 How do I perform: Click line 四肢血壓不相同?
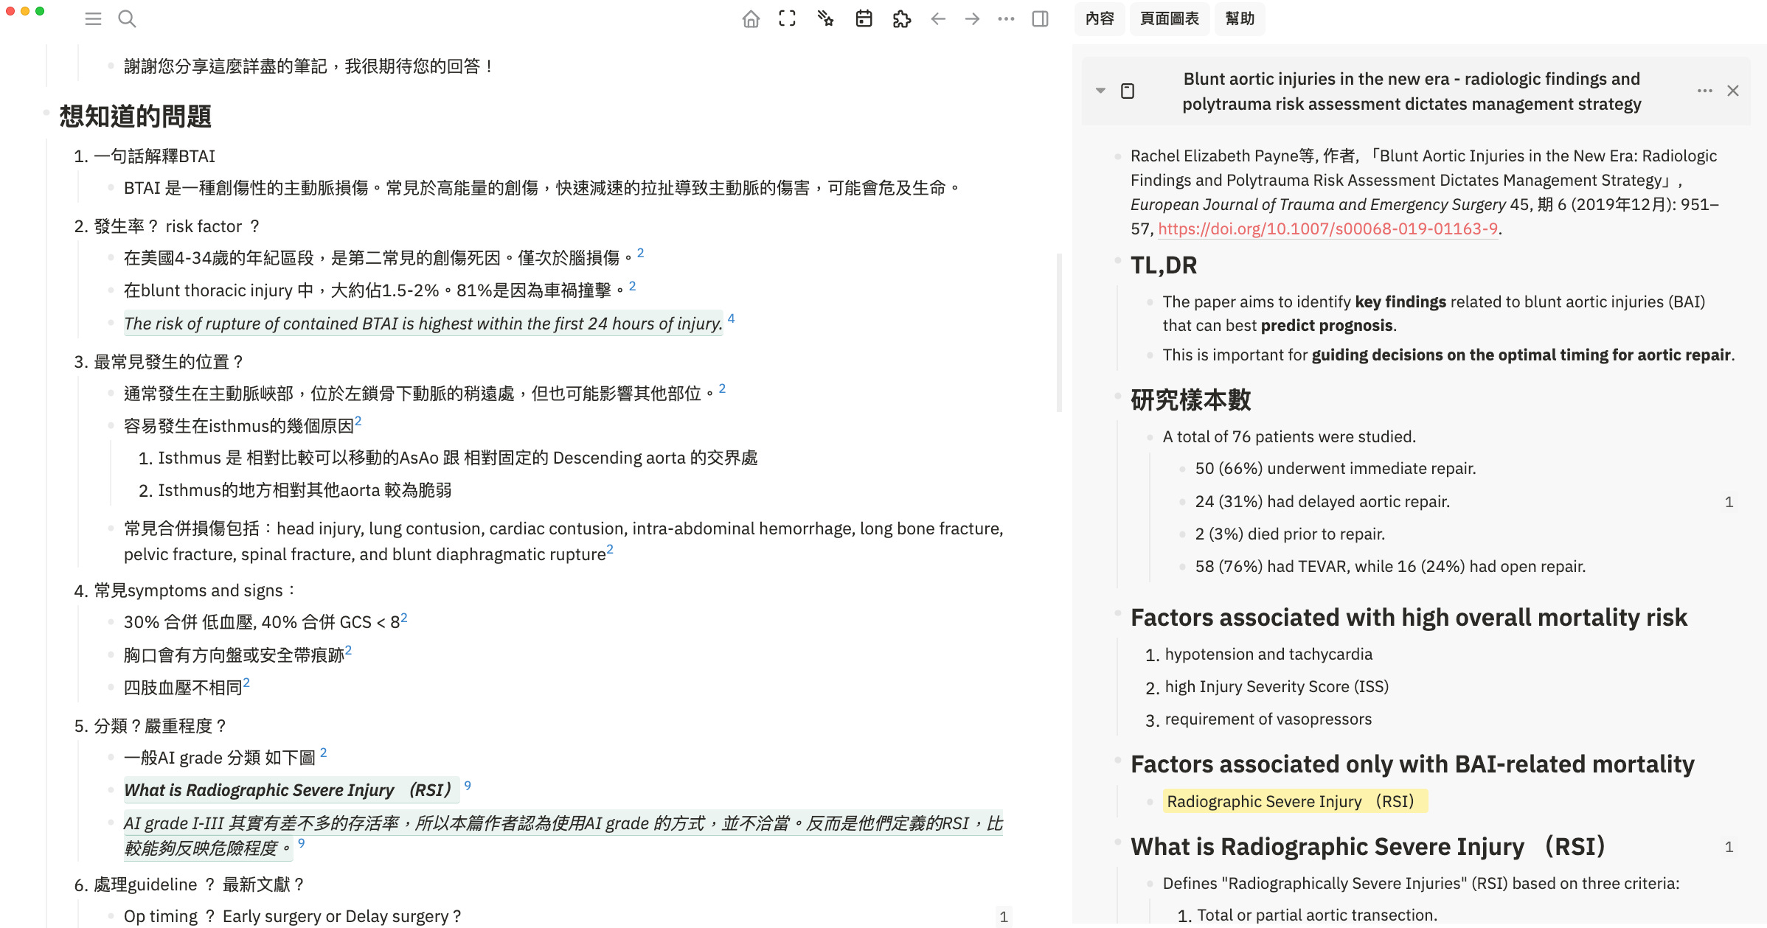pos(183,688)
